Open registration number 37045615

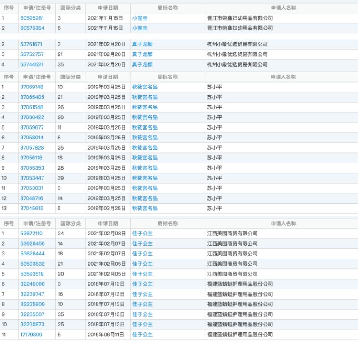point(32,208)
